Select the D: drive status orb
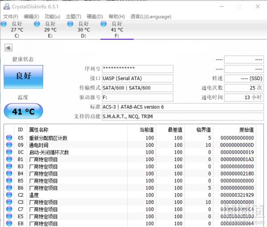The height and width of the screenshot is (227, 267). tap(70, 24)
